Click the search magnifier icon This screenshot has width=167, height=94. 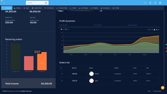tap(46, 3)
